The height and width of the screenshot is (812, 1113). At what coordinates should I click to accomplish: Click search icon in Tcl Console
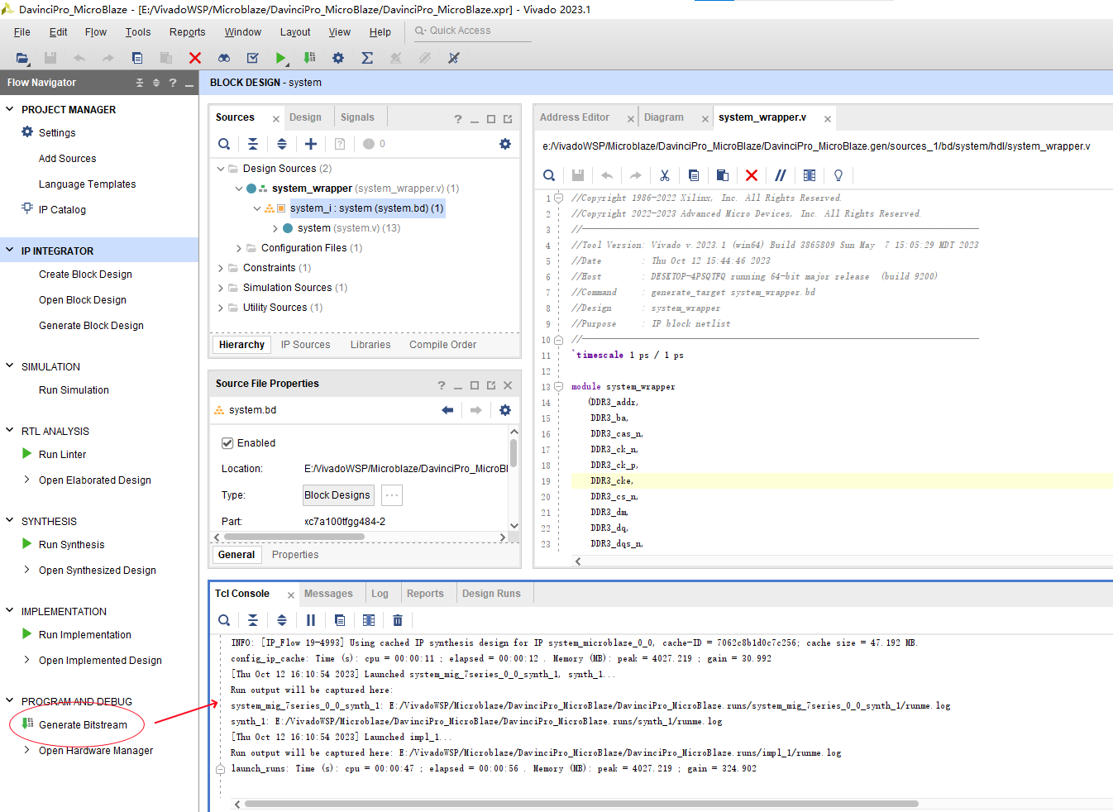pyautogui.click(x=224, y=620)
